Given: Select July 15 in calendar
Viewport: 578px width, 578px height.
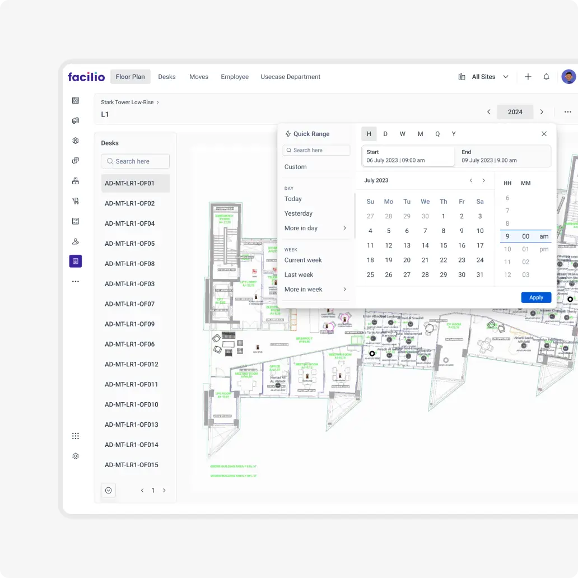Looking at the screenshot, I should pyautogui.click(x=444, y=245).
